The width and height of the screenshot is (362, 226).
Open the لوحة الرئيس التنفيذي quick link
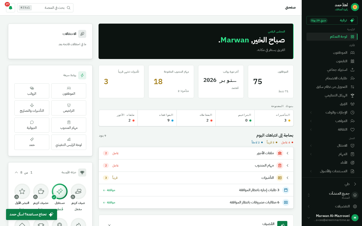(x=69, y=142)
